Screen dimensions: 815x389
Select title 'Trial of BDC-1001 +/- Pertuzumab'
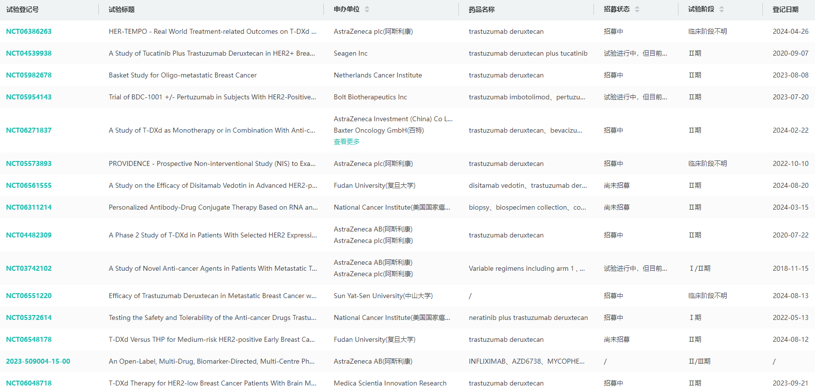click(x=213, y=97)
